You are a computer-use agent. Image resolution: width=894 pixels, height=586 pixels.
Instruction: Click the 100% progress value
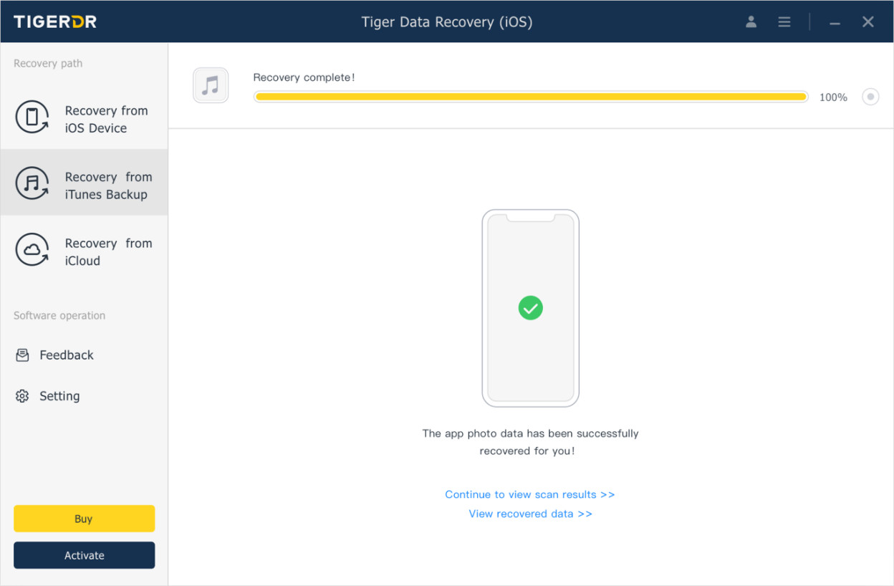point(833,97)
